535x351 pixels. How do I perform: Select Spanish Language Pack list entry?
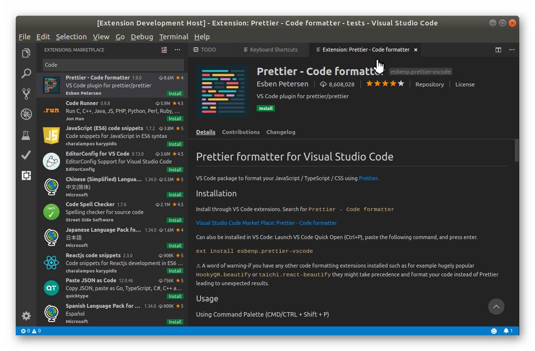click(112, 314)
